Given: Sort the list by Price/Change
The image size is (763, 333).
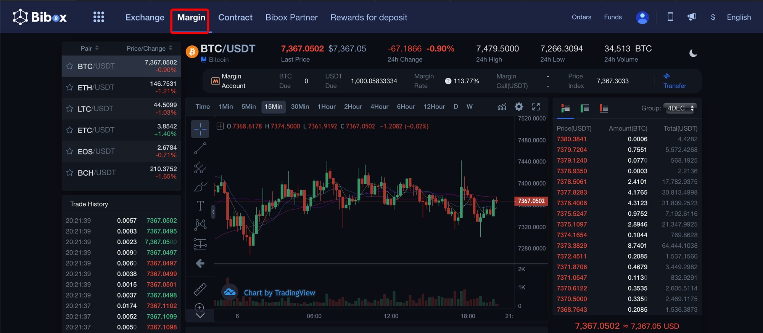Looking at the screenshot, I should [149, 48].
